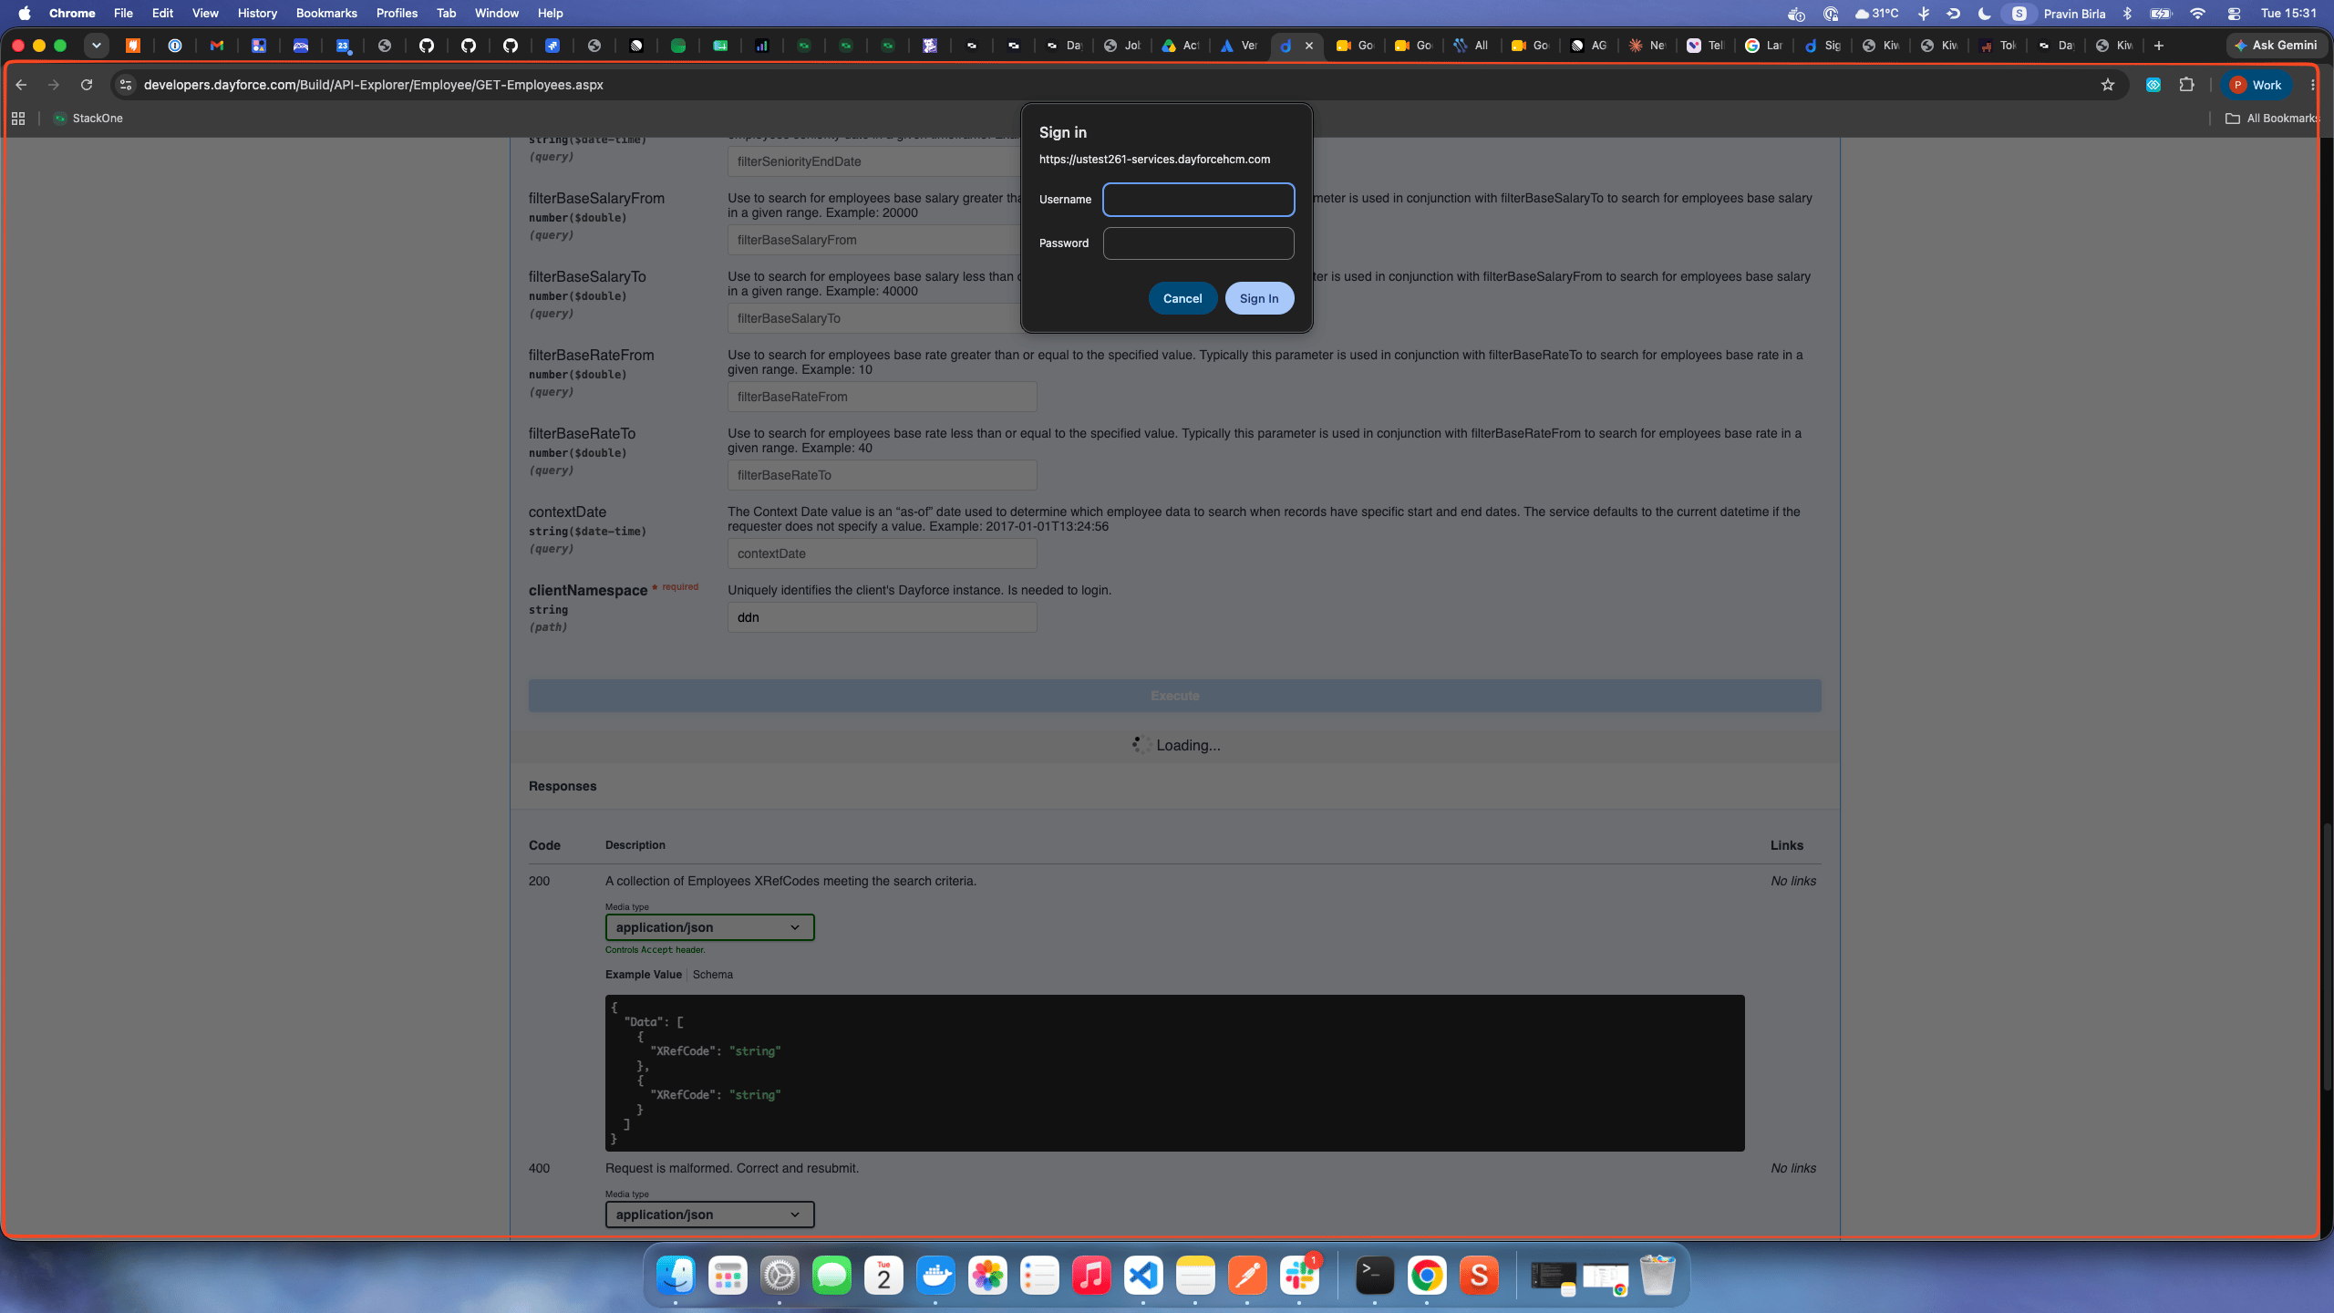Click the page vertical scrollbar
The image size is (2334, 1313).
2326,957
